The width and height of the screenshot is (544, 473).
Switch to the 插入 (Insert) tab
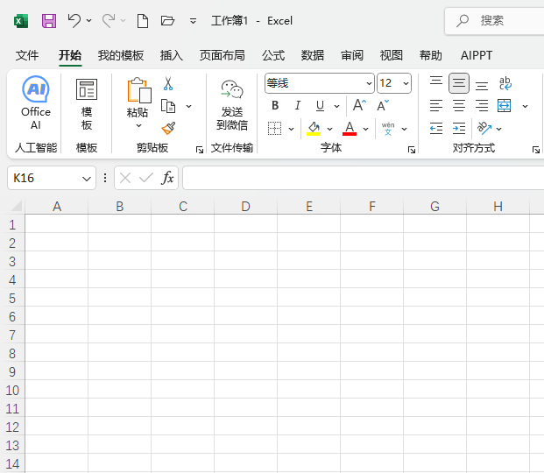(172, 55)
